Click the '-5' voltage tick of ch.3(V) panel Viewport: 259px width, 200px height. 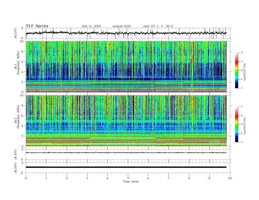click(x=22, y=159)
